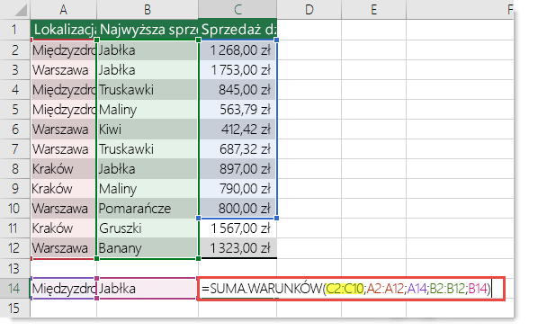The height and width of the screenshot is (331, 538).
Task: Select Międzyzdroje cell in row 5
Action: pos(64,110)
